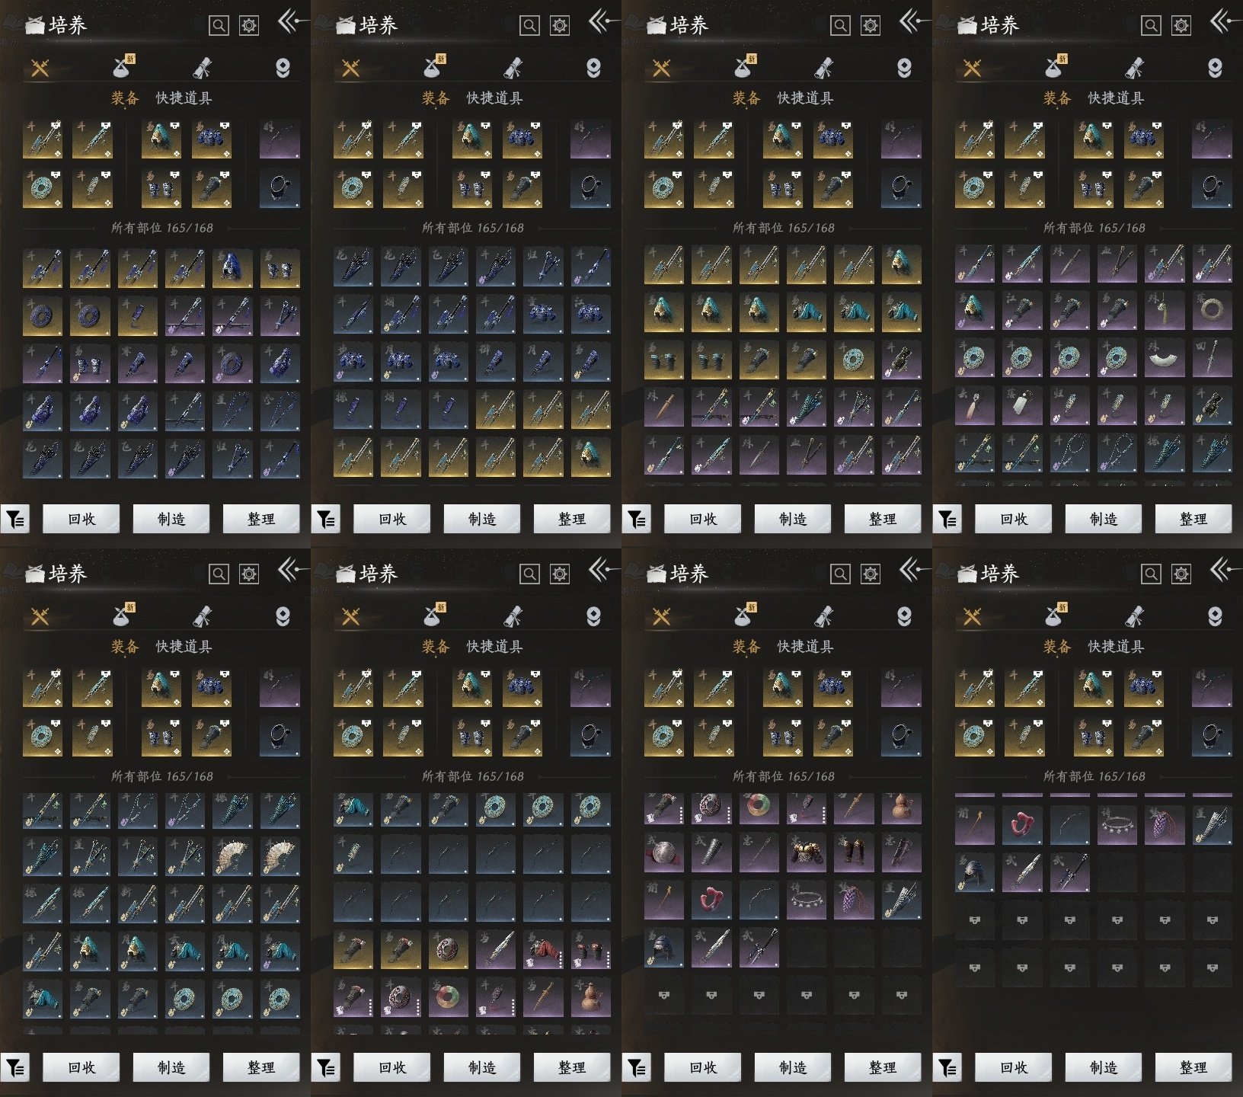The height and width of the screenshot is (1097, 1243).
Task: Open the filter icon beside 回收 in top-left panel
Action: [x=15, y=520]
